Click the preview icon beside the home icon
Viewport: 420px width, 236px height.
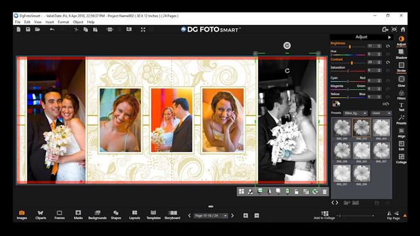point(394,29)
